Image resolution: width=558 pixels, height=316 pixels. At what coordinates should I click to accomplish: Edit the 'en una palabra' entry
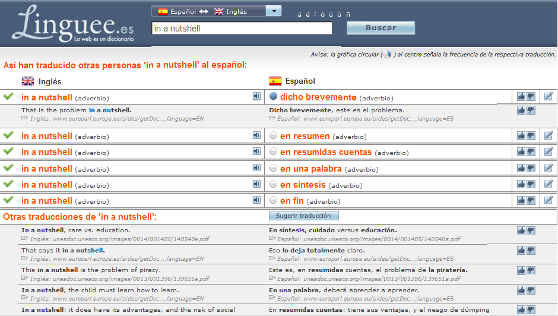[x=549, y=168]
